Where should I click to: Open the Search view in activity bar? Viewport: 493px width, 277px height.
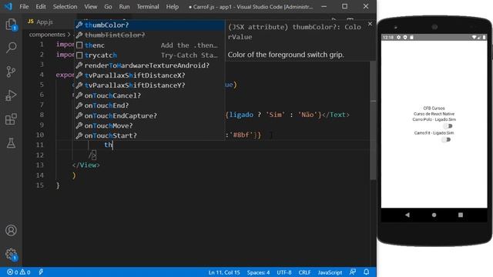11,48
